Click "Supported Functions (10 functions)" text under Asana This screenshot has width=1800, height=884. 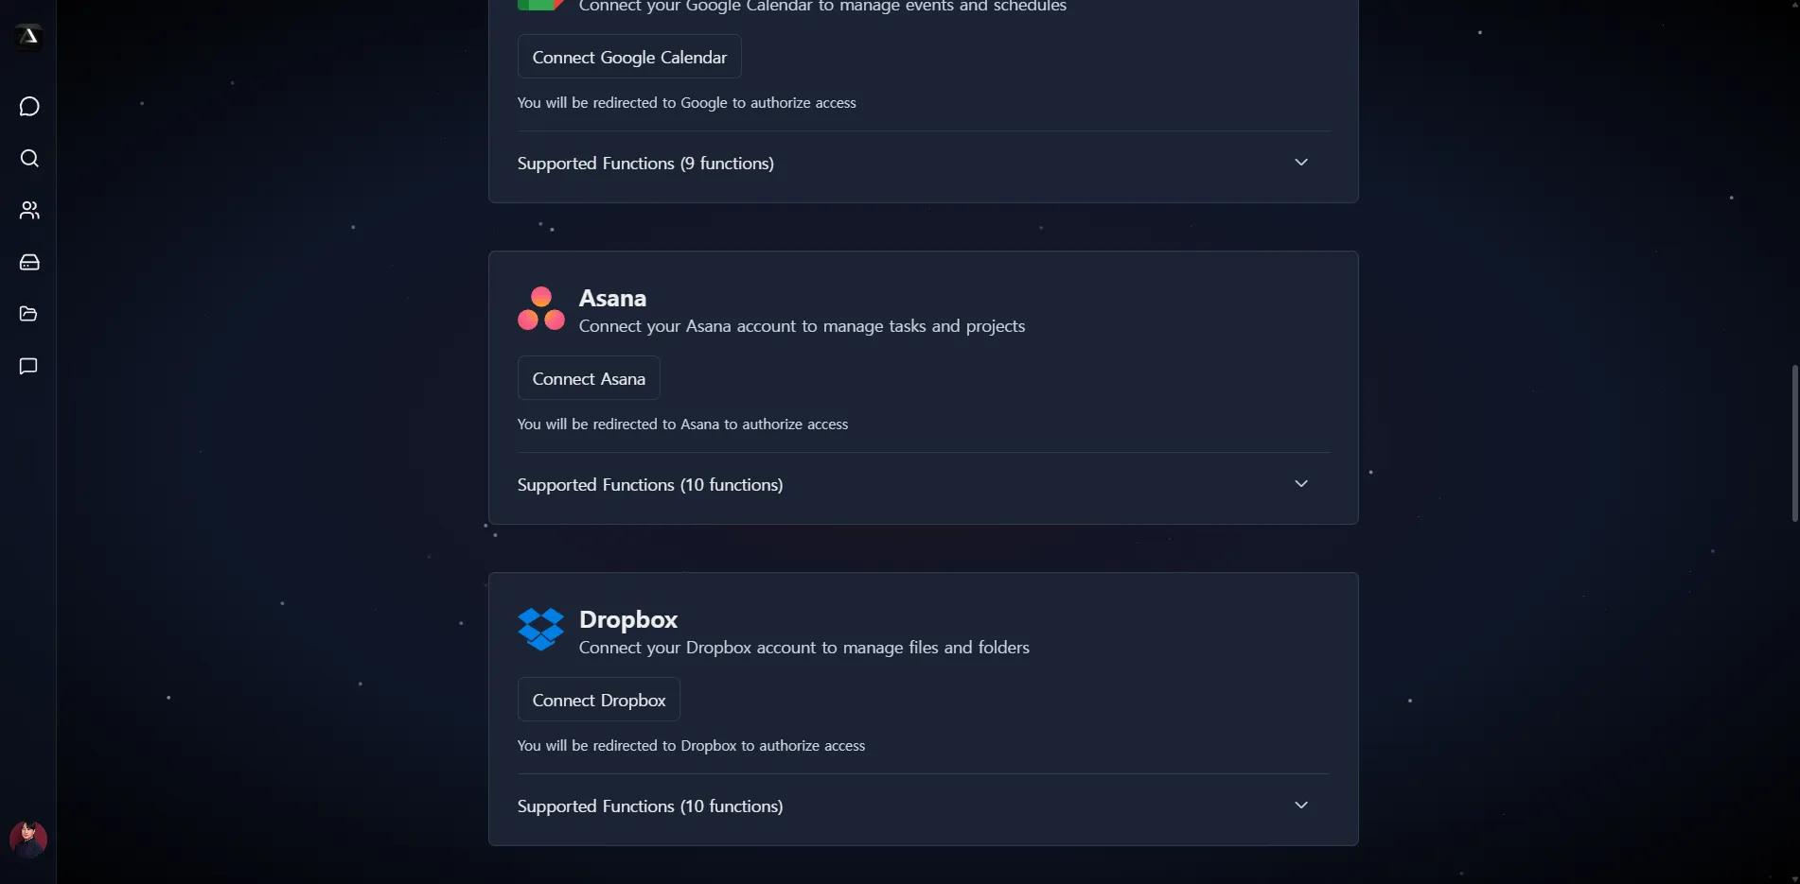click(650, 485)
